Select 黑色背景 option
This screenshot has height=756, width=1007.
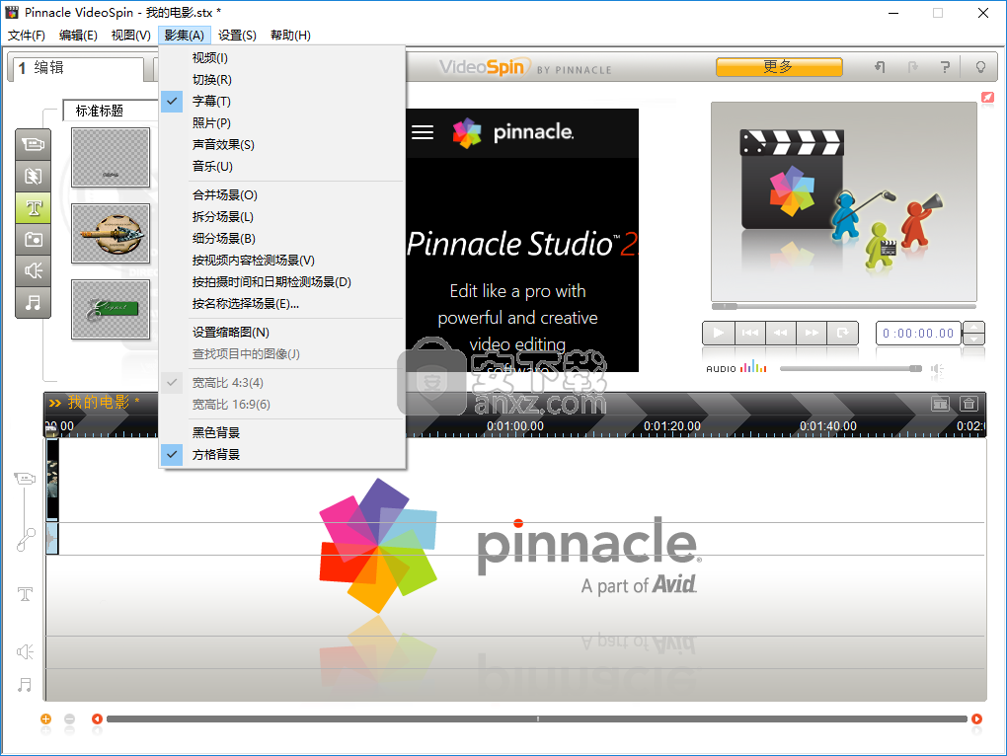coord(282,432)
